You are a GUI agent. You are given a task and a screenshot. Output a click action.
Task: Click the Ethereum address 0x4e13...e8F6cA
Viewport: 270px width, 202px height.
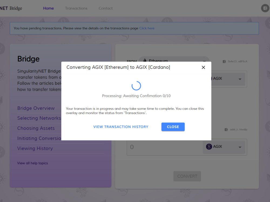237,61
